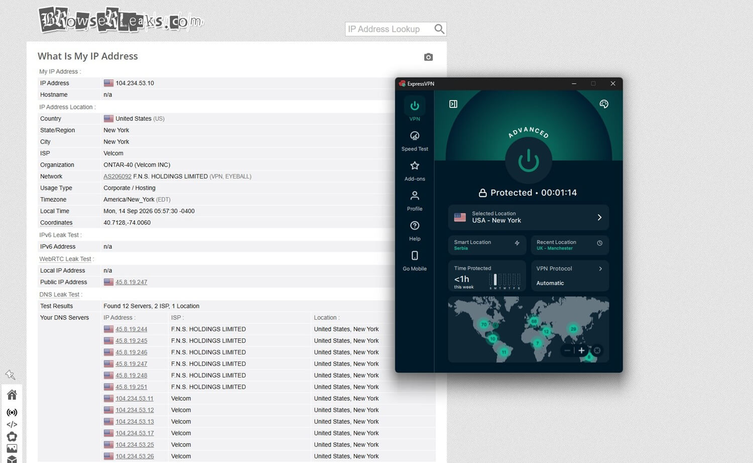
Task: Click the 12 server cluster on the map
Action: [x=546, y=331]
